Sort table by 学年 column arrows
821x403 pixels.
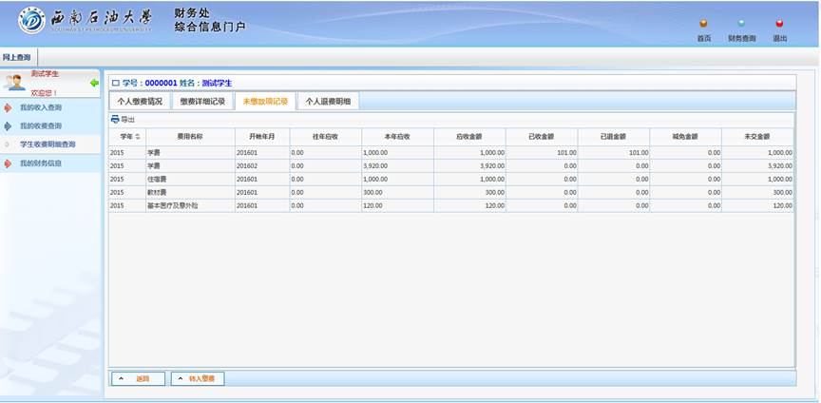pyautogui.click(x=138, y=137)
